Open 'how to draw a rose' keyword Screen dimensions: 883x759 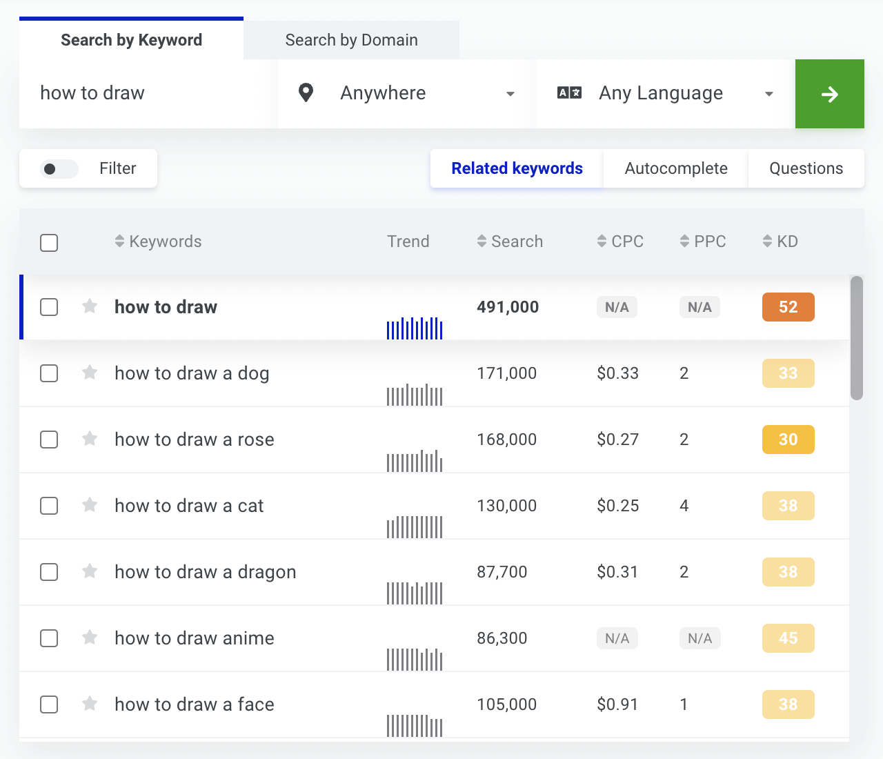(195, 440)
